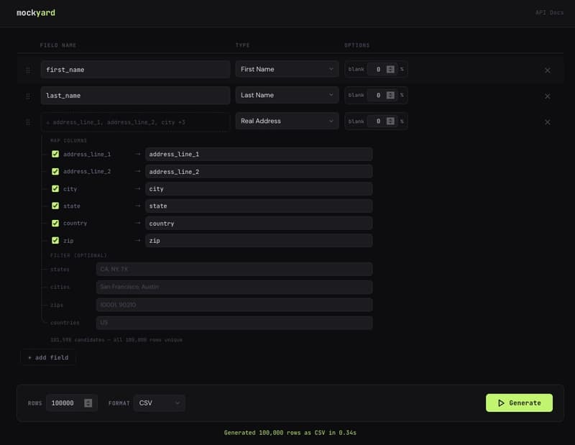
Task: Remove the first_name field row
Action: coord(547,70)
